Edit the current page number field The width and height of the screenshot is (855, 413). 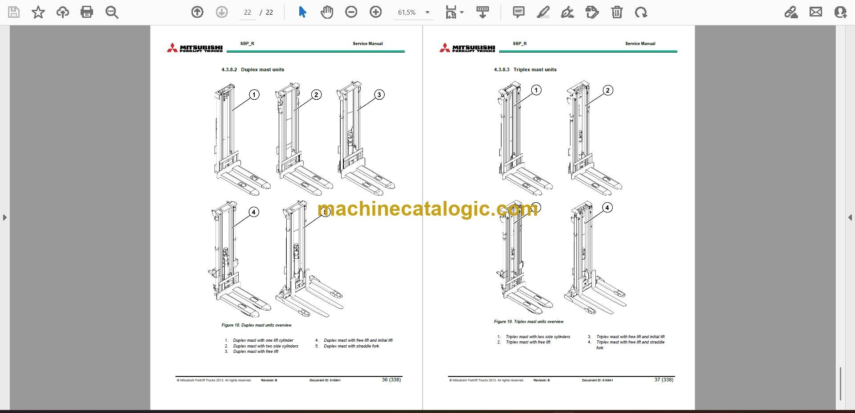click(248, 12)
